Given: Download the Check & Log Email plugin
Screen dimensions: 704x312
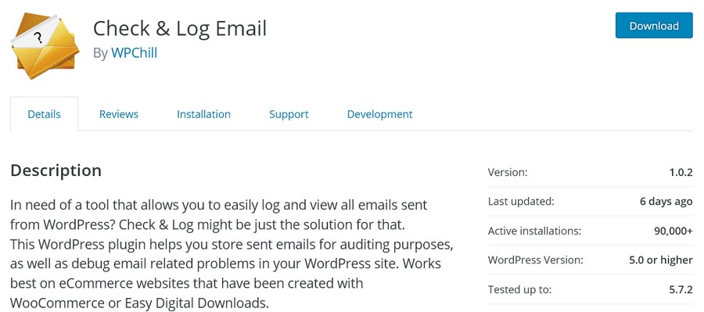Looking at the screenshot, I should click(654, 26).
